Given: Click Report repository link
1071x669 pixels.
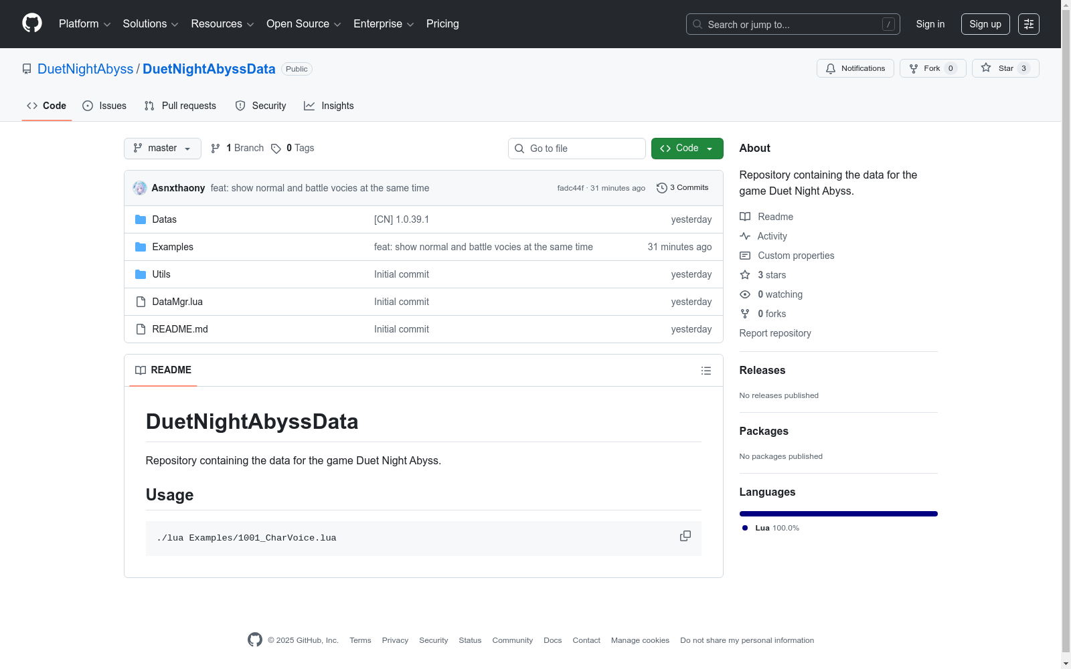Looking at the screenshot, I should pyautogui.click(x=775, y=333).
